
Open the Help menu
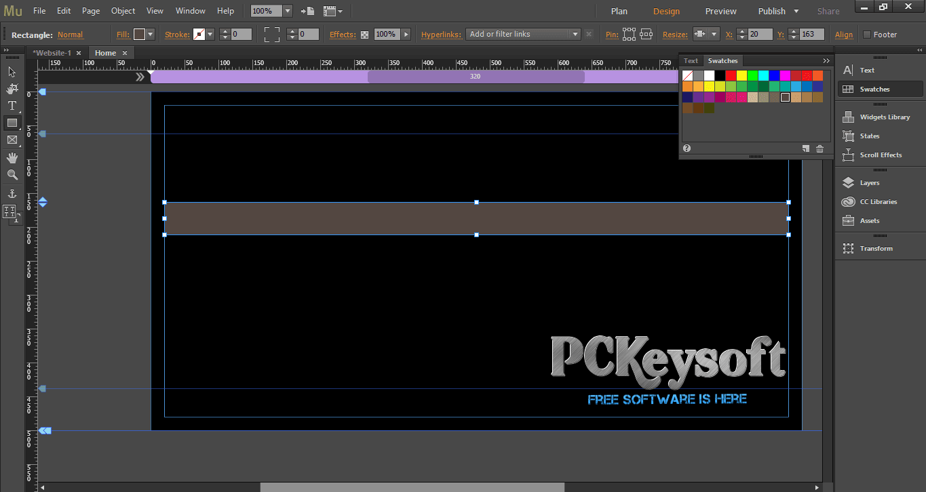click(225, 11)
